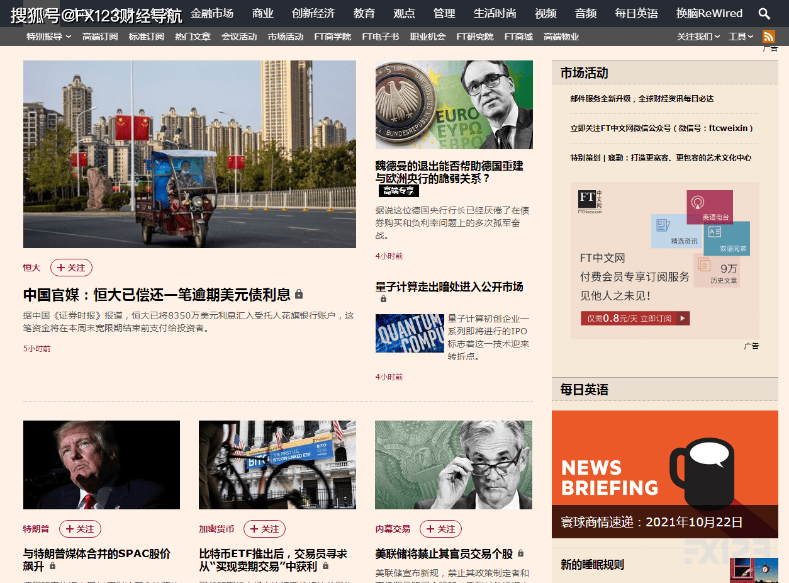Toggle follow for the 加密货币 topic

coord(264,529)
